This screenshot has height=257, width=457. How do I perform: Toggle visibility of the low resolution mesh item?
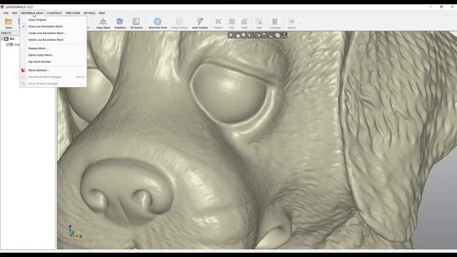(x=8, y=44)
